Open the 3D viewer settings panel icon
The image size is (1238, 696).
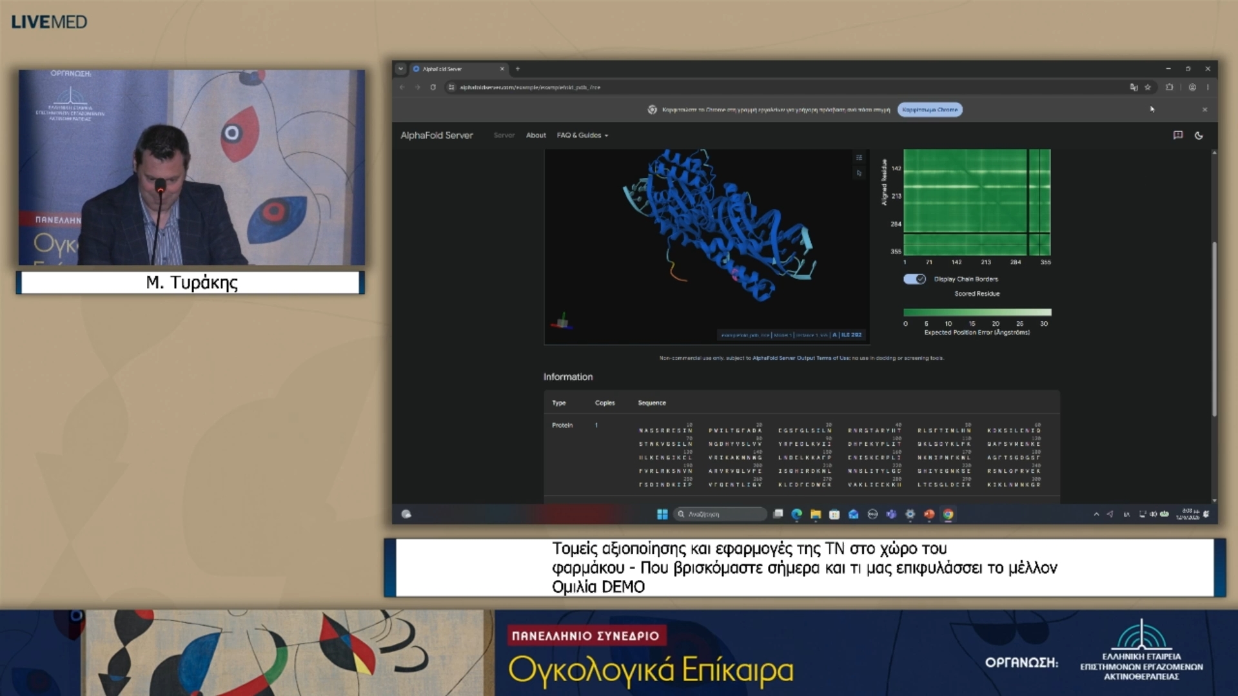pos(859,157)
